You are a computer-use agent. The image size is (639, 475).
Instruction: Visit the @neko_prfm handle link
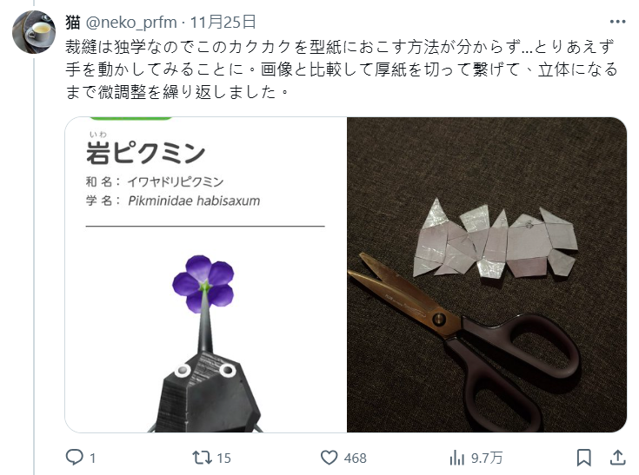[131, 23]
